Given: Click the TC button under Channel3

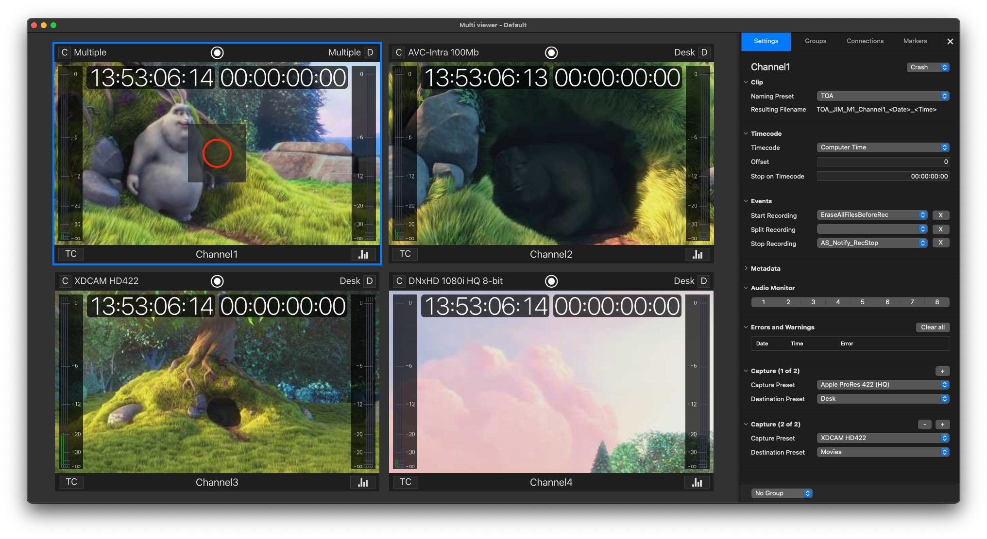Looking at the screenshot, I should (71, 482).
